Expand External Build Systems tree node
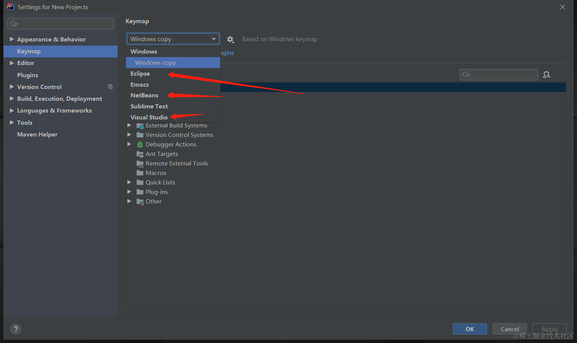This screenshot has width=577, height=343. pos(129,125)
